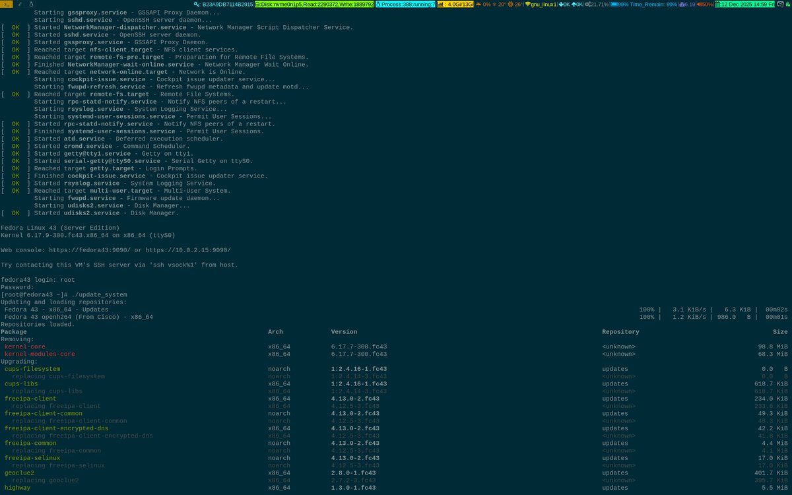Click the Package column header

pyautogui.click(x=14, y=331)
